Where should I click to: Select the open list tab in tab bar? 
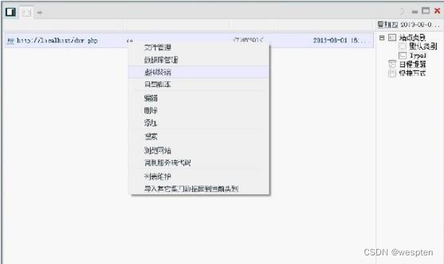(x=26, y=12)
